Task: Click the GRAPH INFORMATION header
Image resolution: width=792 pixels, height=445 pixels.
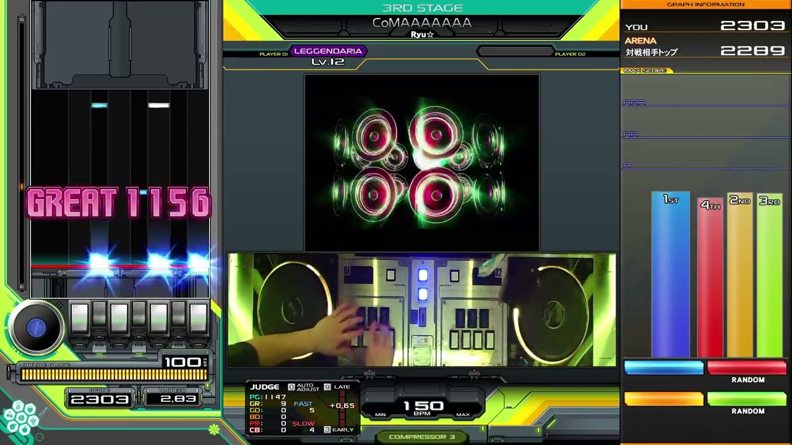Action: [x=705, y=4]
